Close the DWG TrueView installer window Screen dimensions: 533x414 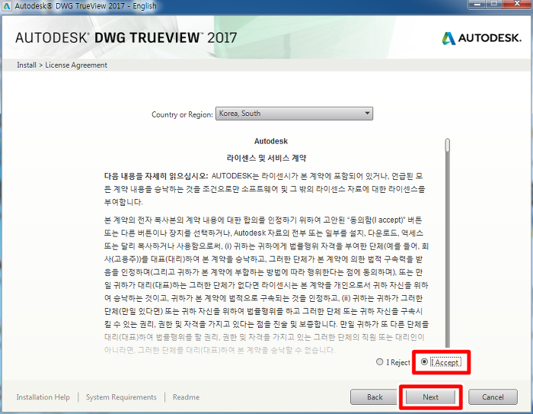point(517,4)
